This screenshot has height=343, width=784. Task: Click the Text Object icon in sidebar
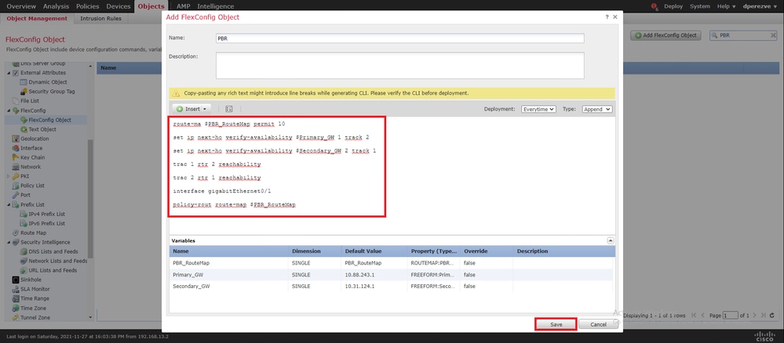(x=24, y=129)
